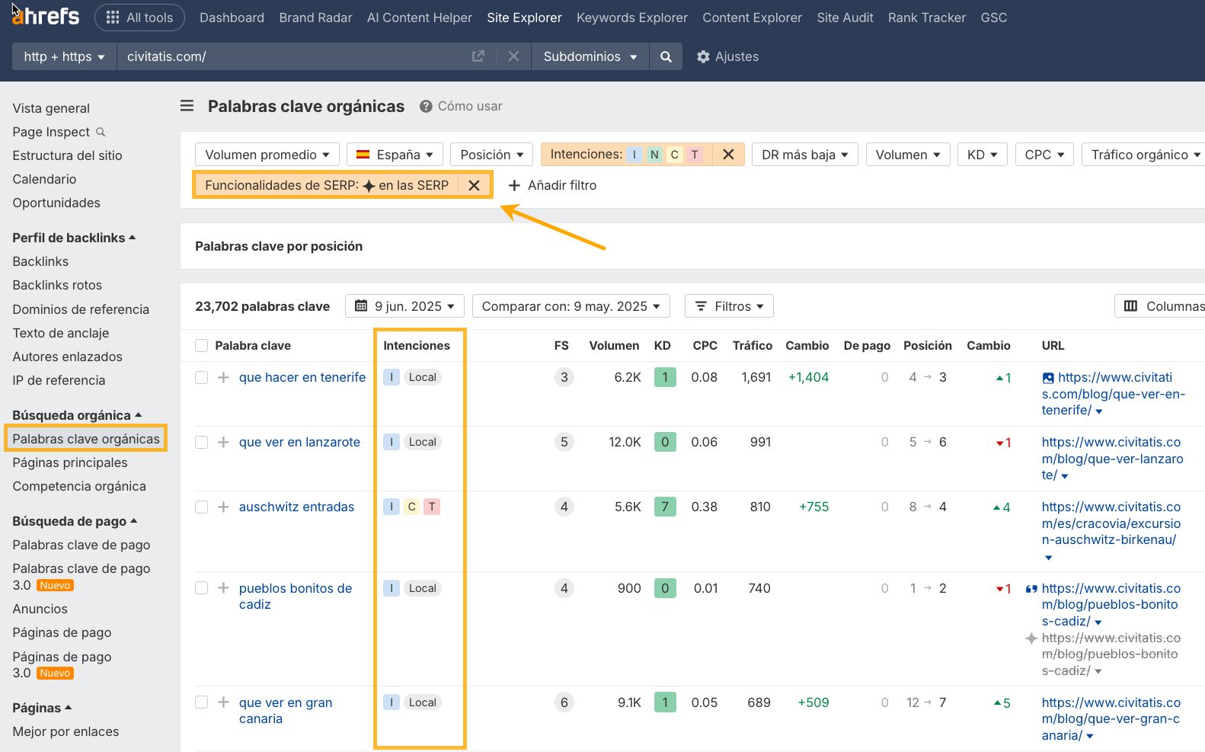
Task: Open the Posición filter dropdown
Action: pyautogui.click(x=491, y=155)
